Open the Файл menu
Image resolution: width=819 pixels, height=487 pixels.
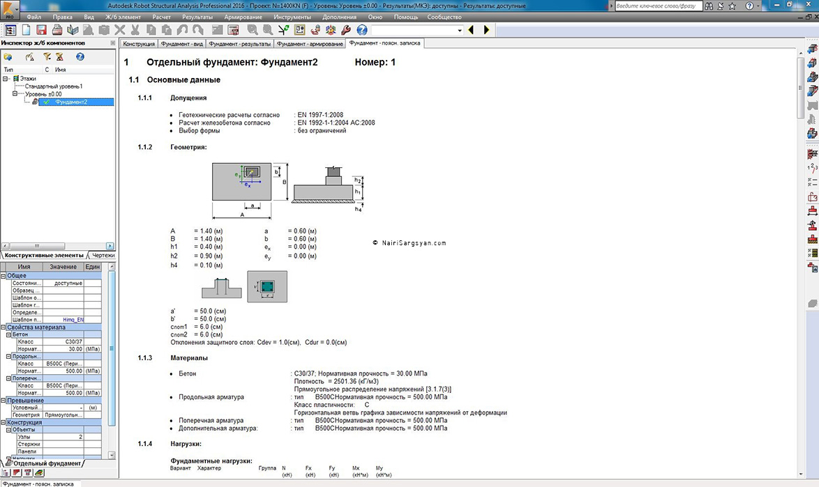[x=34, y=17]
